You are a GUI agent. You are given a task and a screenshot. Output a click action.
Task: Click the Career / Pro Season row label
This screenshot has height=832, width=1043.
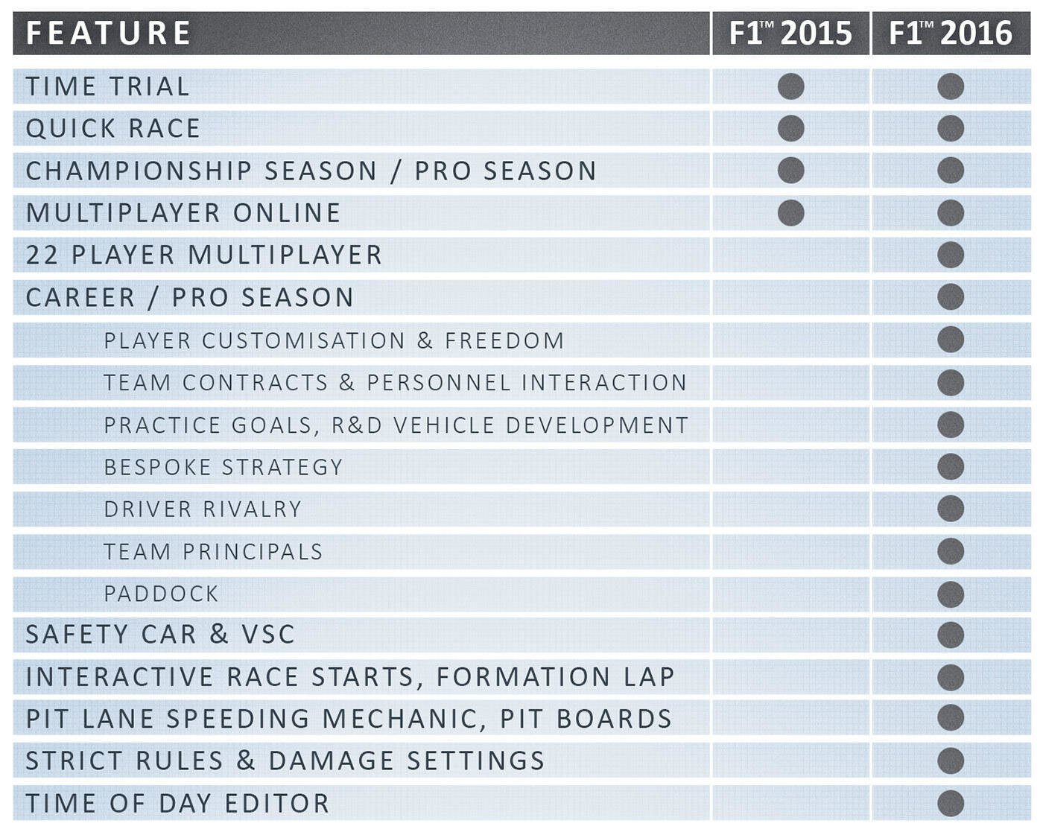point(190,298)
